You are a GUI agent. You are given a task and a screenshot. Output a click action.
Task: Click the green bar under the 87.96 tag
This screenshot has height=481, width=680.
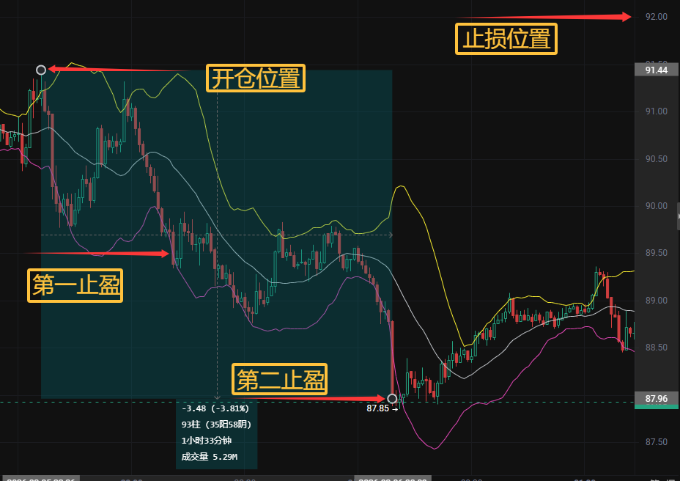(x=656, y=407)
